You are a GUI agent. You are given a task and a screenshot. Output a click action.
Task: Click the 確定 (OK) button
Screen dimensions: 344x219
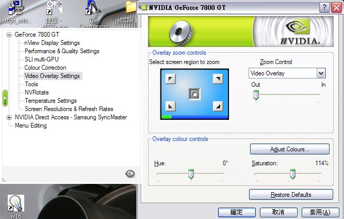237,212
